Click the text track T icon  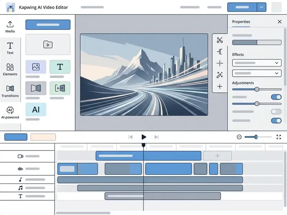20,196
